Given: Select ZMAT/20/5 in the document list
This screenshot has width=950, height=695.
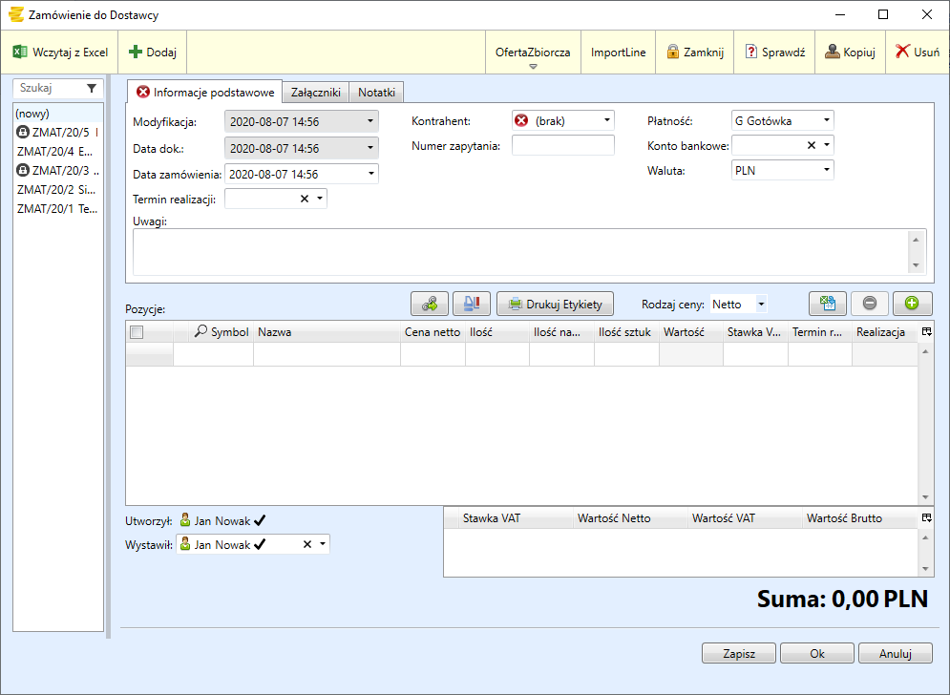Looking at the screenshot, I should click(x=57, y=133).
